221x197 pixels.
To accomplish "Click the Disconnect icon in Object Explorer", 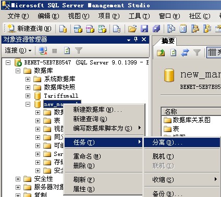I will tap(43, 51).
